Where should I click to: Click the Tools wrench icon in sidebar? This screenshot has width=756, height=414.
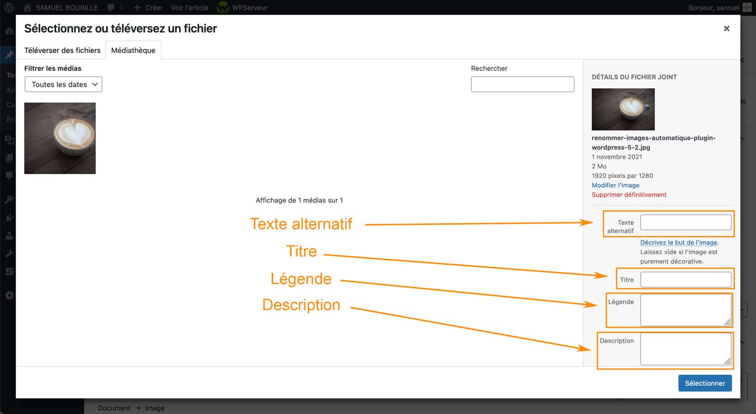click(x=9, y=254)
